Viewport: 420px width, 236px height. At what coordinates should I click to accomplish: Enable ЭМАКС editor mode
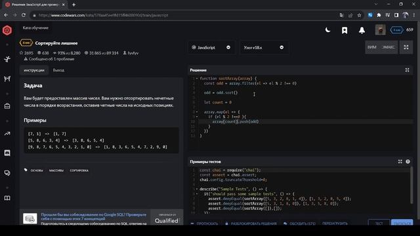click(388, 47)
